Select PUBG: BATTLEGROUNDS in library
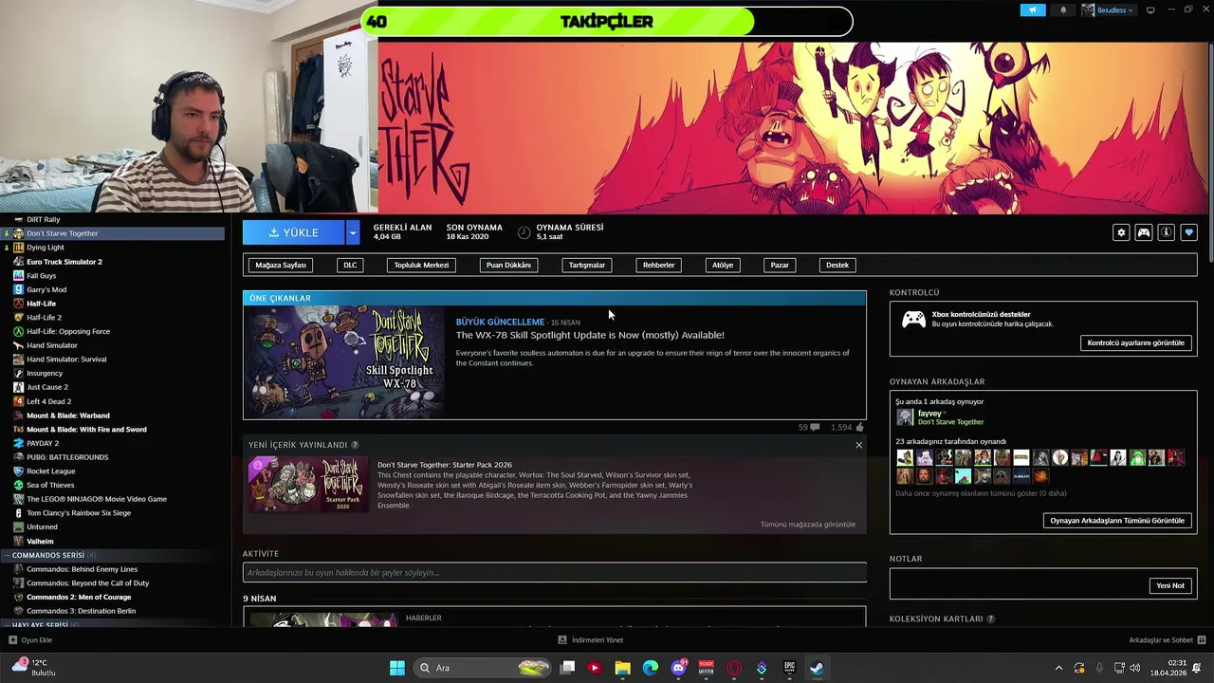The image size is (1214, 683). coord(67,457)
